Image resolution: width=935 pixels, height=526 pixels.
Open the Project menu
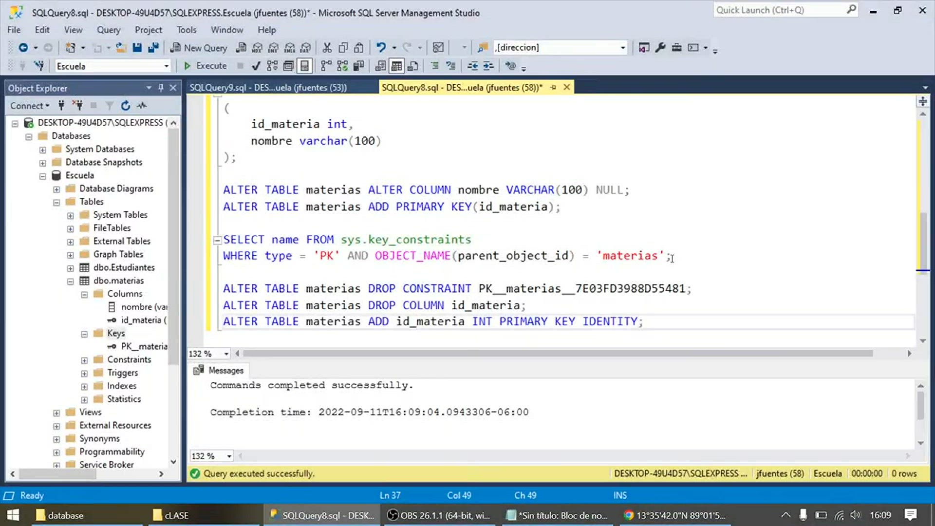pos(148,30)
